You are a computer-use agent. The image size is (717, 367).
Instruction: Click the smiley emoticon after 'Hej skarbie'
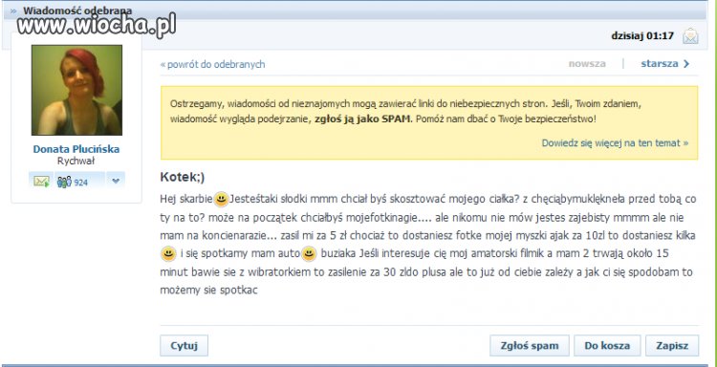pos(222,199)
